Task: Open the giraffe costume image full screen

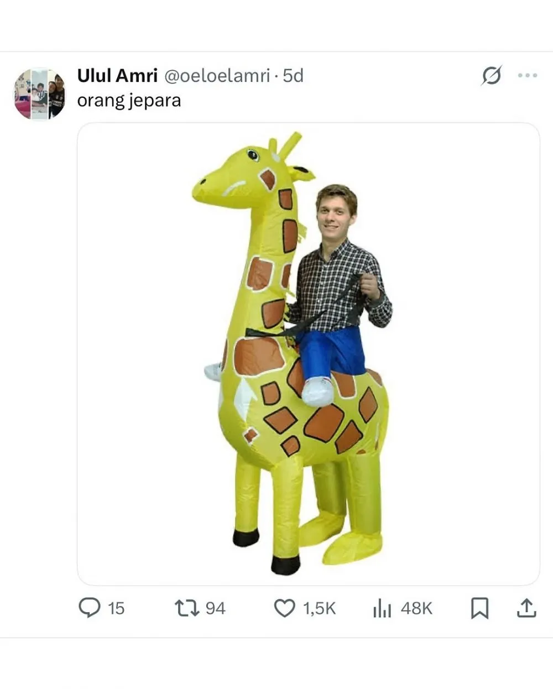Action: (310, 354)
